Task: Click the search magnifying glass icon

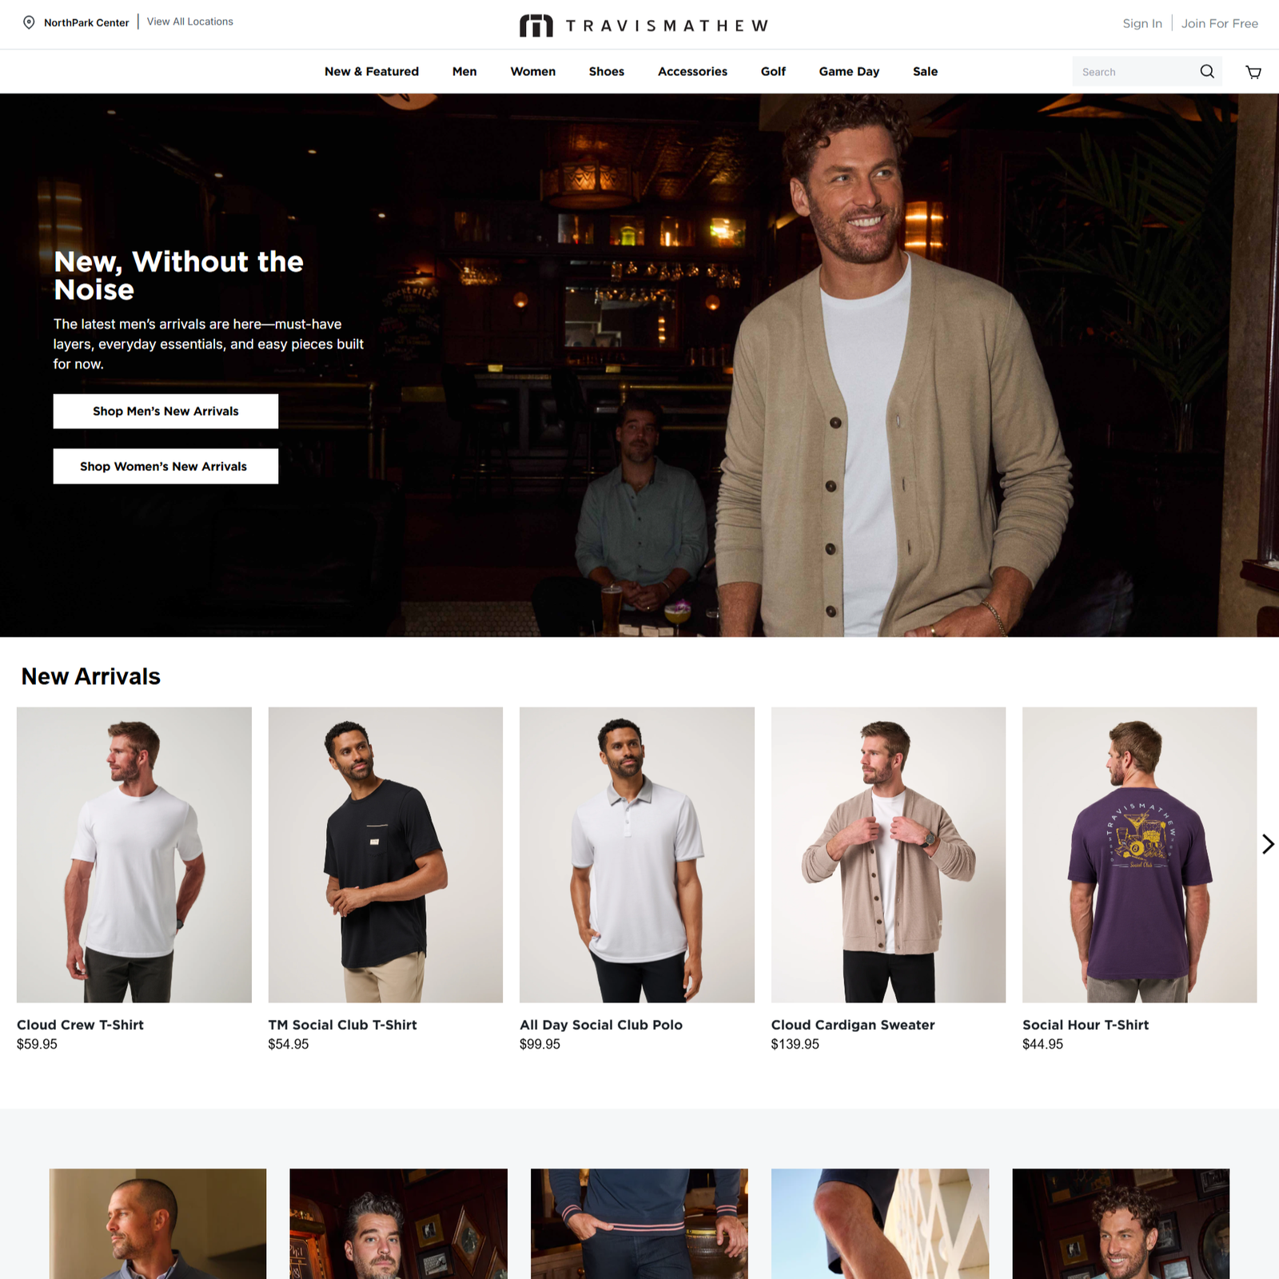Action: (1207, 72)
